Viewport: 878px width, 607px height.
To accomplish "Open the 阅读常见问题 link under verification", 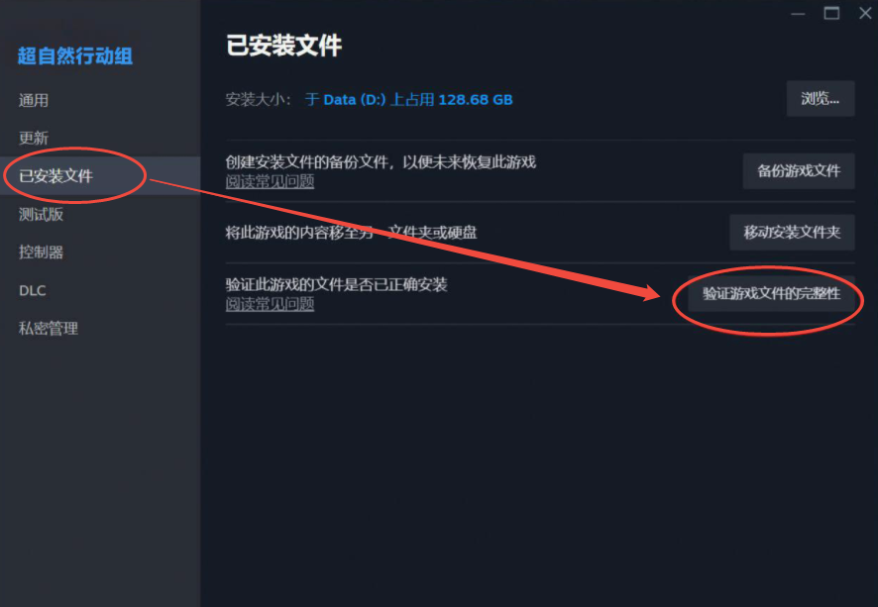I will [270, 304].
